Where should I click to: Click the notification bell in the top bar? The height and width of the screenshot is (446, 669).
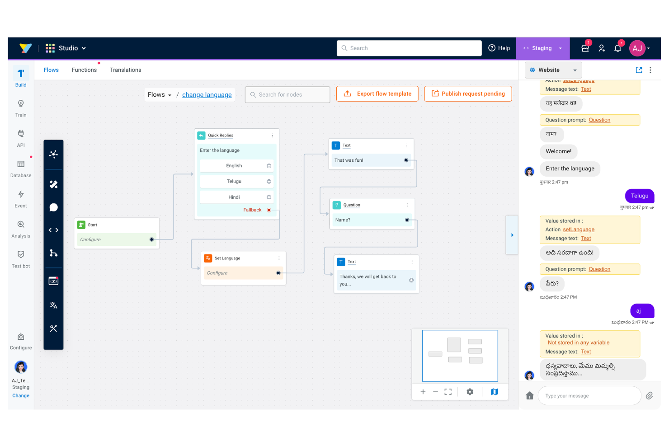point(617,48)
